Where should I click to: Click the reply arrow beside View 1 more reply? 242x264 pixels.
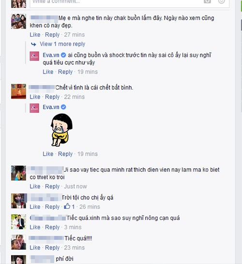33,44
